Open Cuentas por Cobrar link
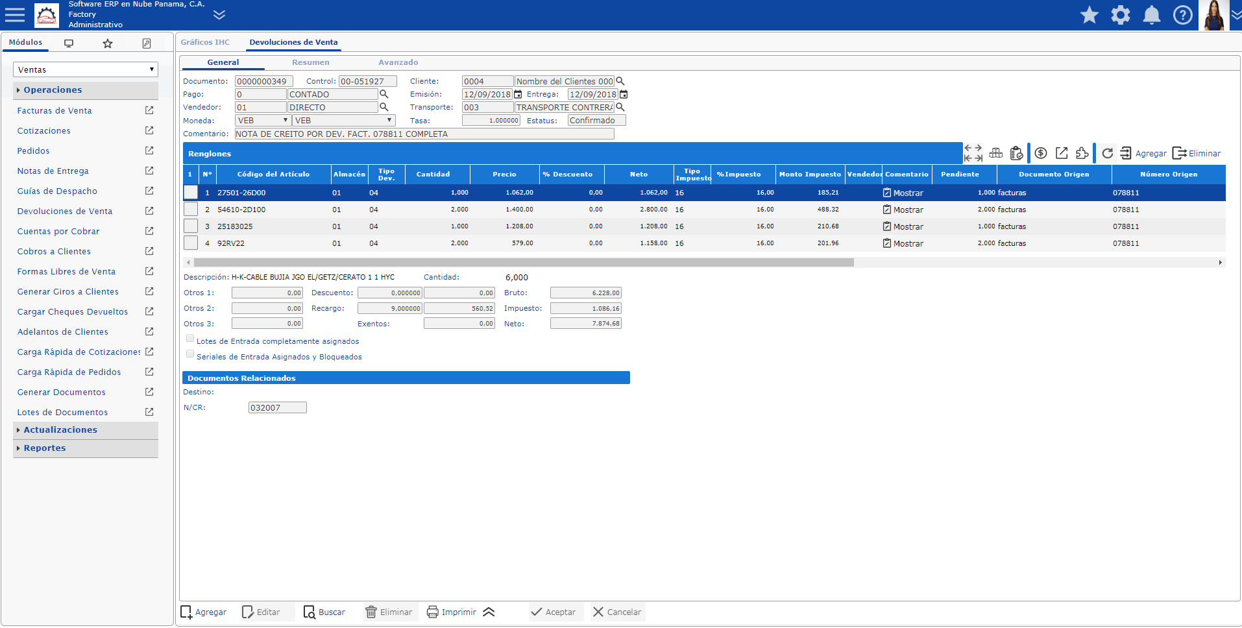The width and height of the screenshot is (1242, 628). (58, 232)
